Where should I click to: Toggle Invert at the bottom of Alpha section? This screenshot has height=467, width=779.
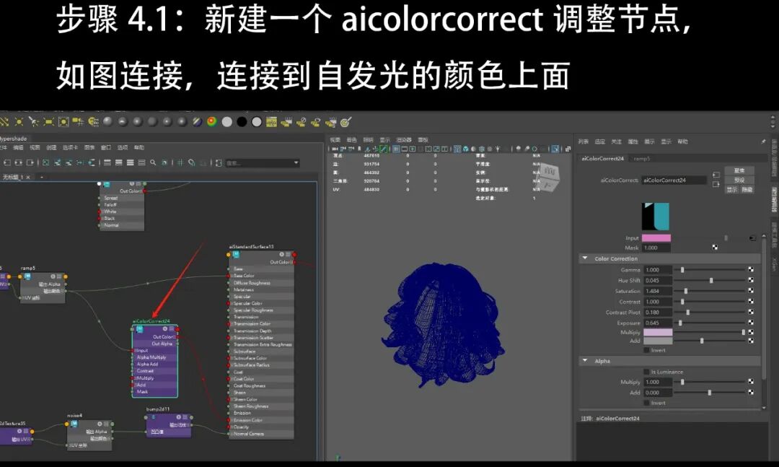tap(646, 403)
